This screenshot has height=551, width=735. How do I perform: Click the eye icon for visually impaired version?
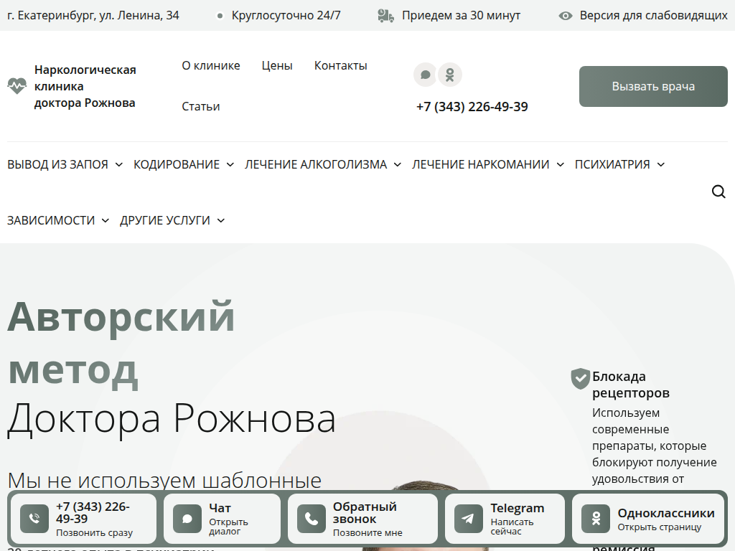coord(566,16)
